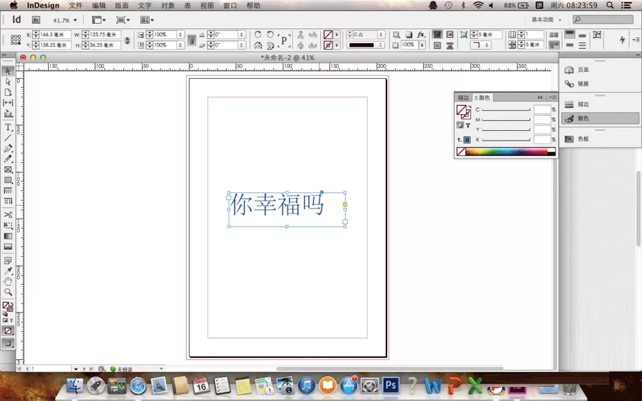
Task: Select the Gradient Swatch tool
Action: [8, 236]
